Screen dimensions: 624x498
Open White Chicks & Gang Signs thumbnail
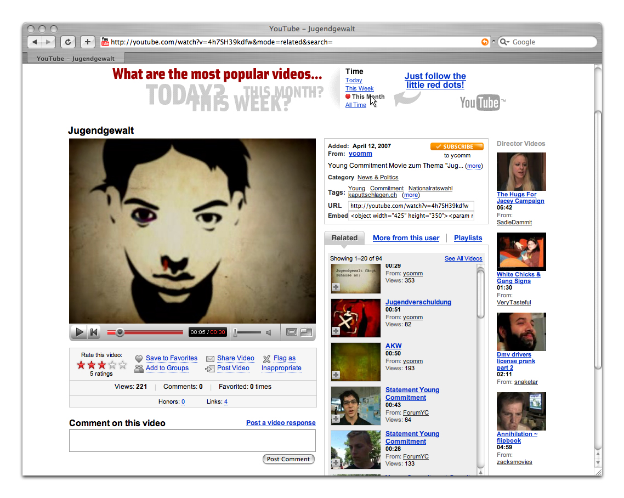pyautogui.click(x=521, y=252)
